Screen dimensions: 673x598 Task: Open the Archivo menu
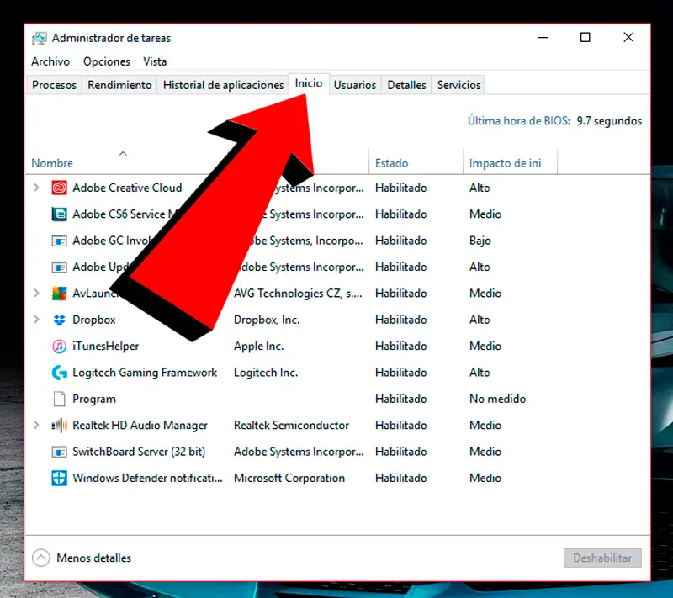coord(50,61)
